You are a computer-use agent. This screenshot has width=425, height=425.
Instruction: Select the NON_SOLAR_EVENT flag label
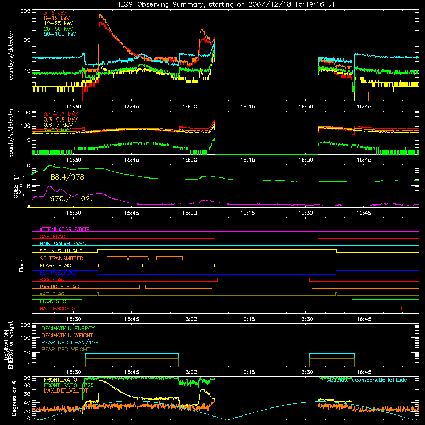64,244
